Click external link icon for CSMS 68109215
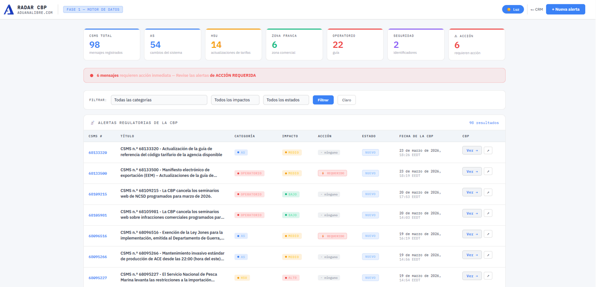Screen dimensions: 596x287 click(488, 192)
